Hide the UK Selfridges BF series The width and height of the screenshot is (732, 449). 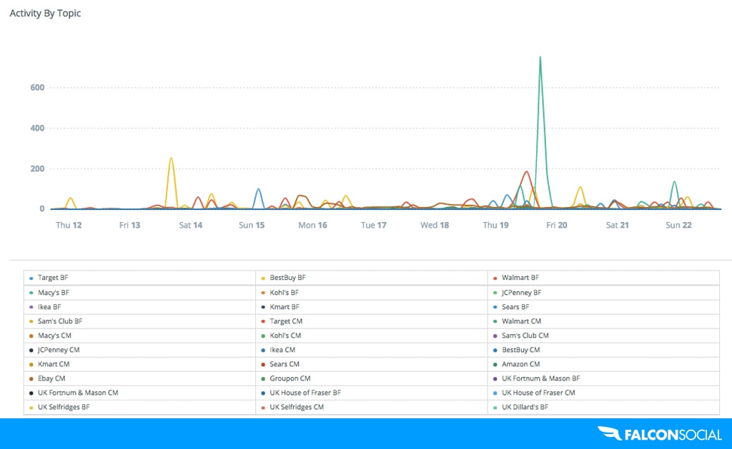click(x=64, y=407)
